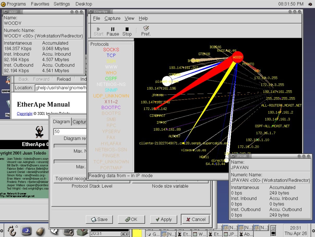Click the question mark help panel icon
315x237 pixels.
coord(54,231)
